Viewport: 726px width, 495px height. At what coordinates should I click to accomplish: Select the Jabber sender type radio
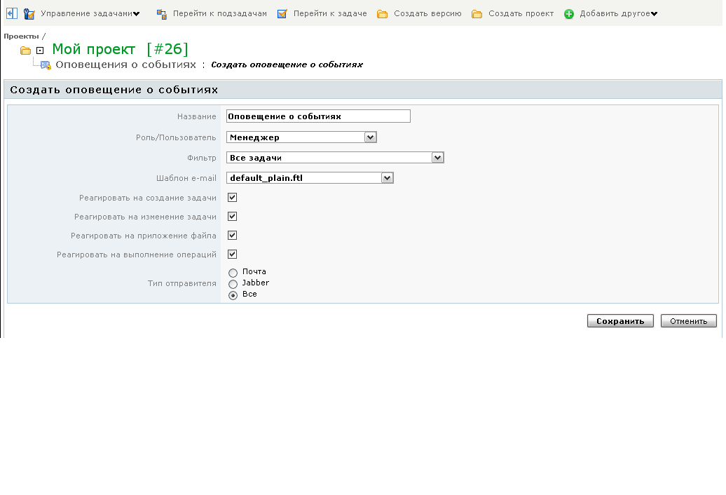233,284
